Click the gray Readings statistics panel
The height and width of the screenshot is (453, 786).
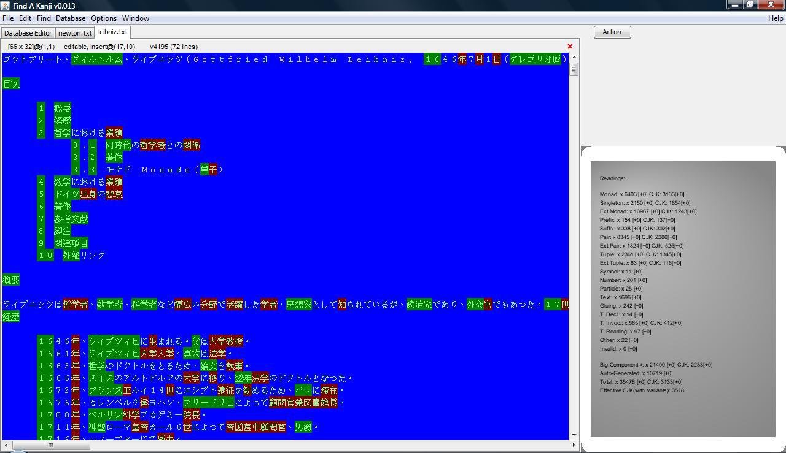683,299
